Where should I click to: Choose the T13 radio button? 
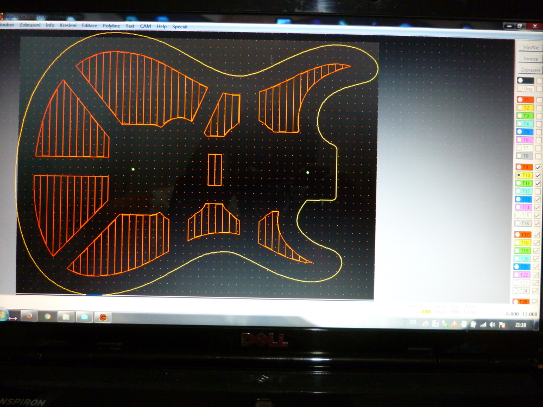click(x=519, y=200)
